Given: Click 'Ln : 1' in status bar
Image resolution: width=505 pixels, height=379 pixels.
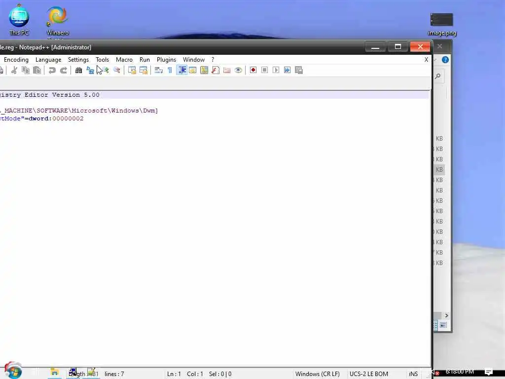Looking at the screenshot, I should (174, 374).
